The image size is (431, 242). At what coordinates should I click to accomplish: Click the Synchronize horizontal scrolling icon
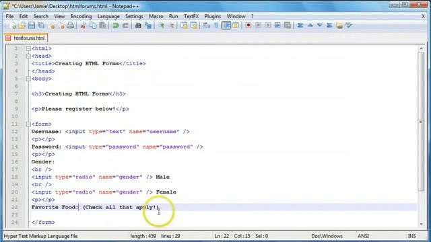[x=194, y=26]
